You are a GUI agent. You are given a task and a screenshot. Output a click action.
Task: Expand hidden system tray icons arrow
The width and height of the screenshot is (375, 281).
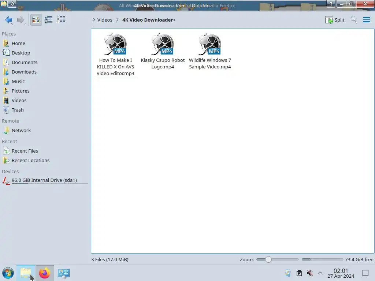click(x=320, y=273)
